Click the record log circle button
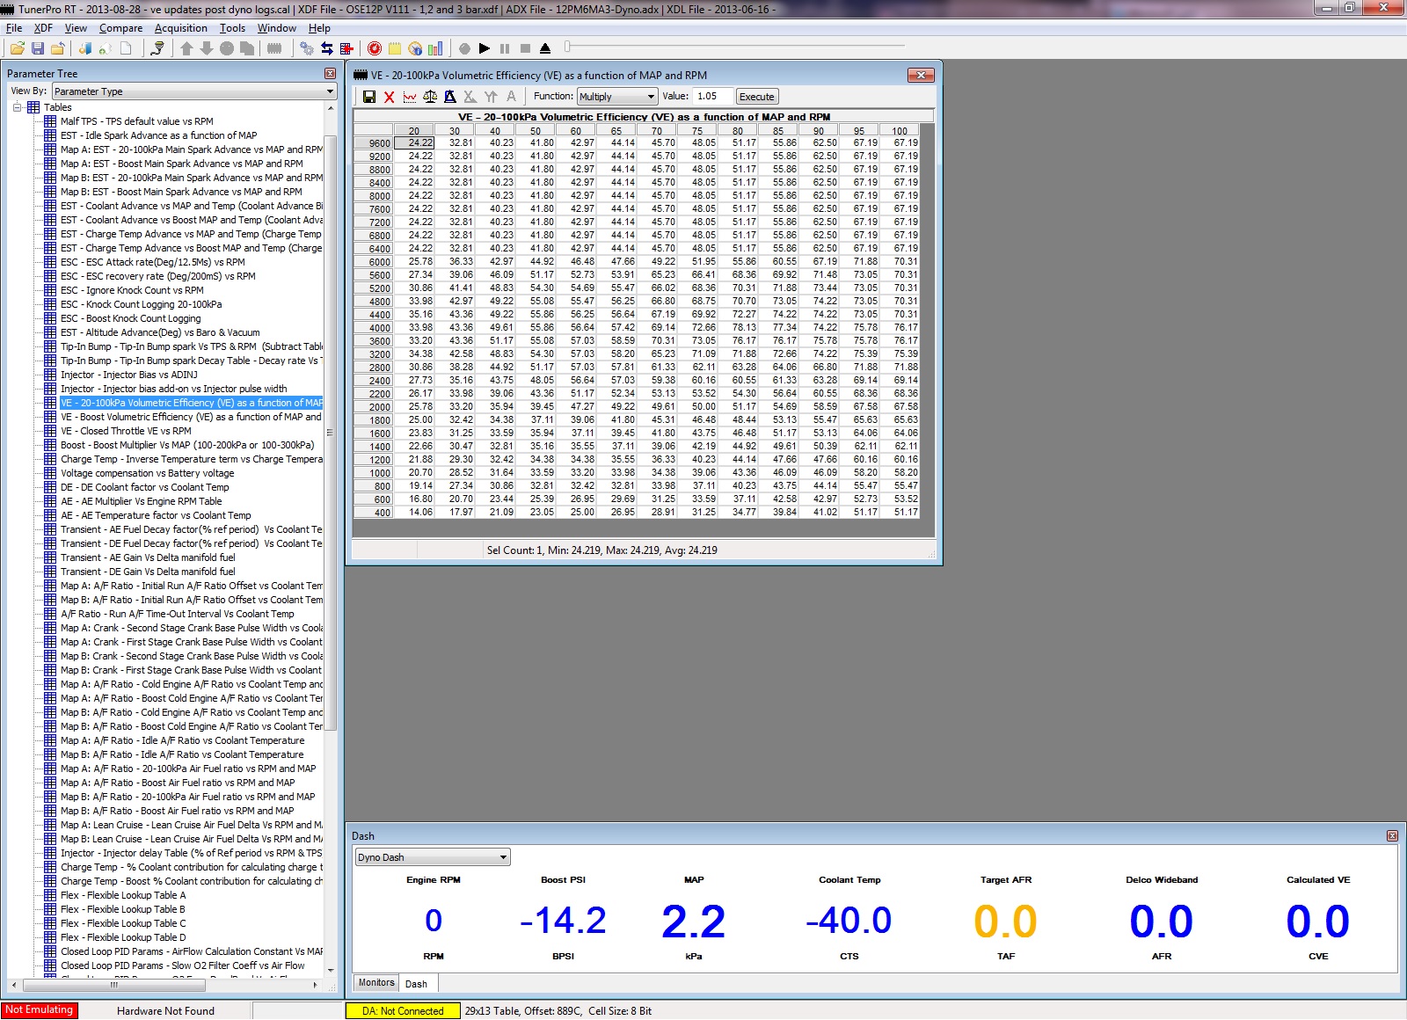 coord(464,48)
